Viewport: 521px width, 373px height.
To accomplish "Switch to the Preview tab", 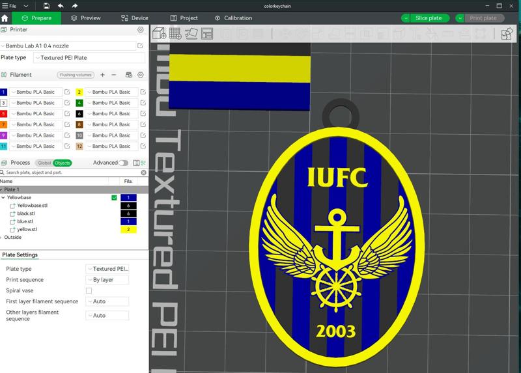I will 86,18.
